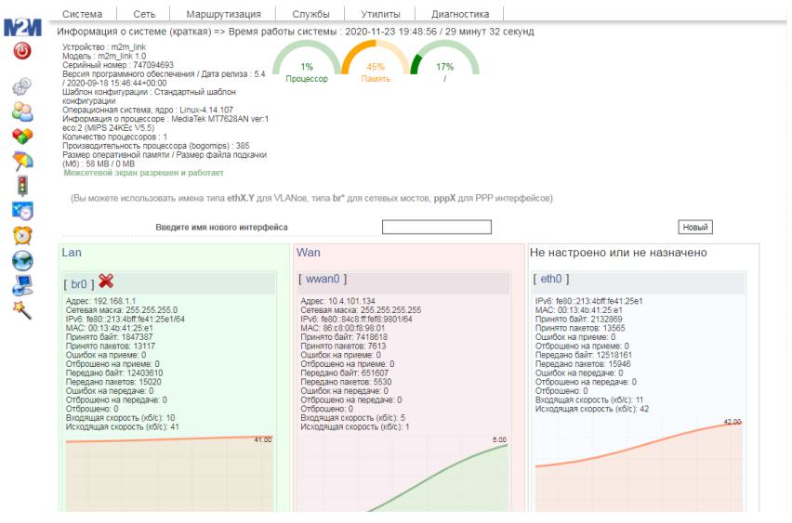Click the Память usage gauge
The height and width of the screenshot is (523, 792).
(376, 68)
